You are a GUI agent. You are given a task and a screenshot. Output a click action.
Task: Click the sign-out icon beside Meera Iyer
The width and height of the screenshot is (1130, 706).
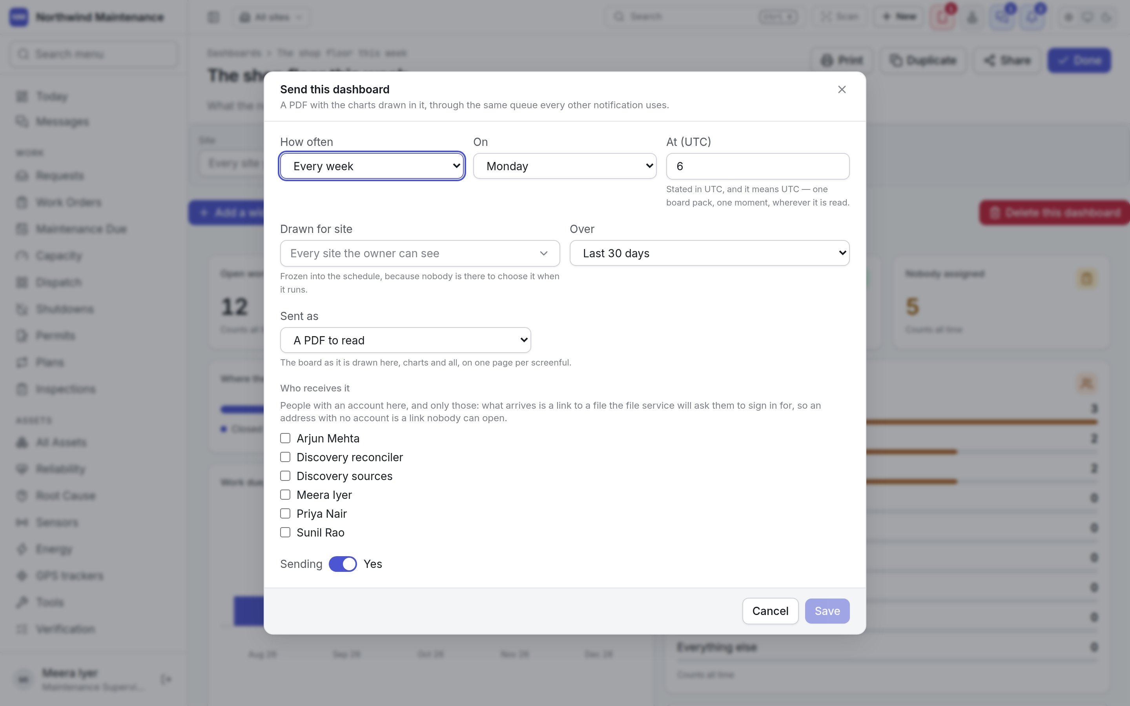[x=166, y=679]
